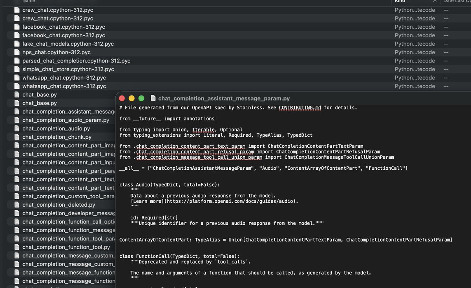The image size is (471, 288).
Task: Click ChatCompletionMessageToolCallUnionParam in the import line
Action: [x=339, y=157]
